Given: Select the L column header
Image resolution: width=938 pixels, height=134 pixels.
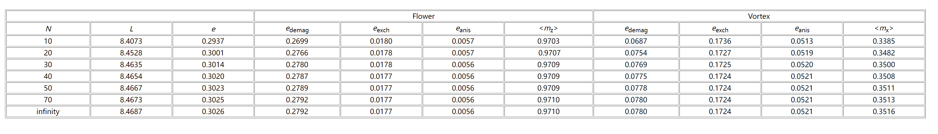Looking at the screenshot, I should pos(131,29).
